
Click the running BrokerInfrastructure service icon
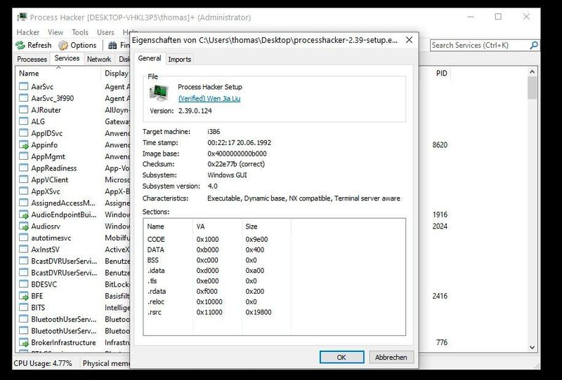click(24, 342)
